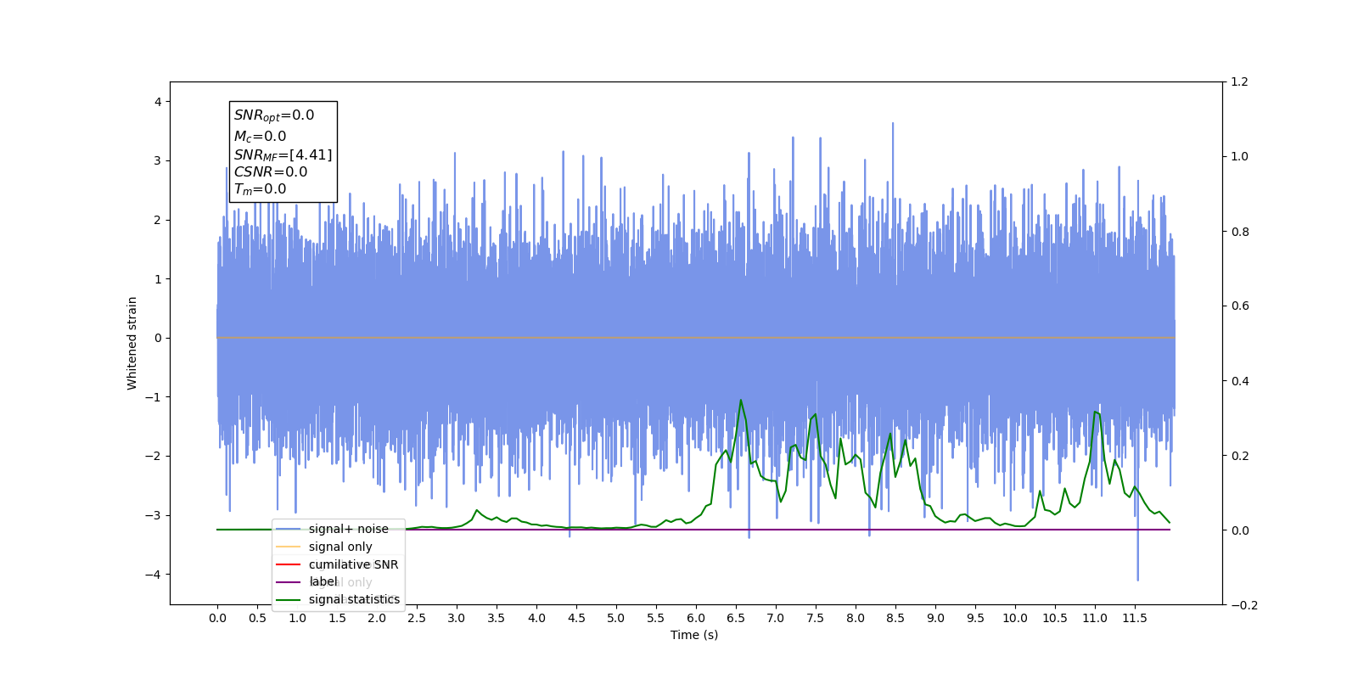
Task: Click the 'Whitened strain' y-axis label
Action: pyautogui.click(x=132, y=343)
